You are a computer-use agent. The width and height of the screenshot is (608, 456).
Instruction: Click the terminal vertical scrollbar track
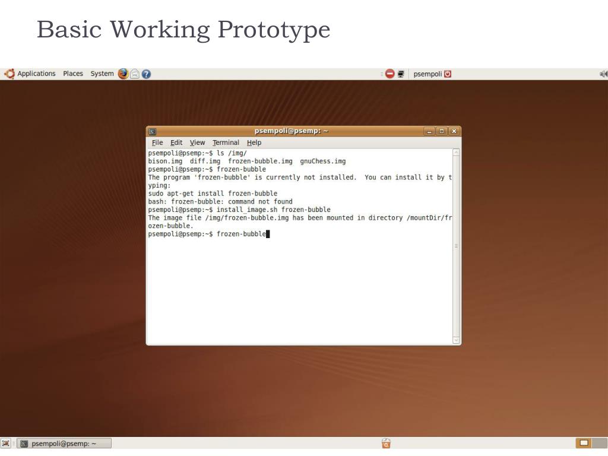457,246
